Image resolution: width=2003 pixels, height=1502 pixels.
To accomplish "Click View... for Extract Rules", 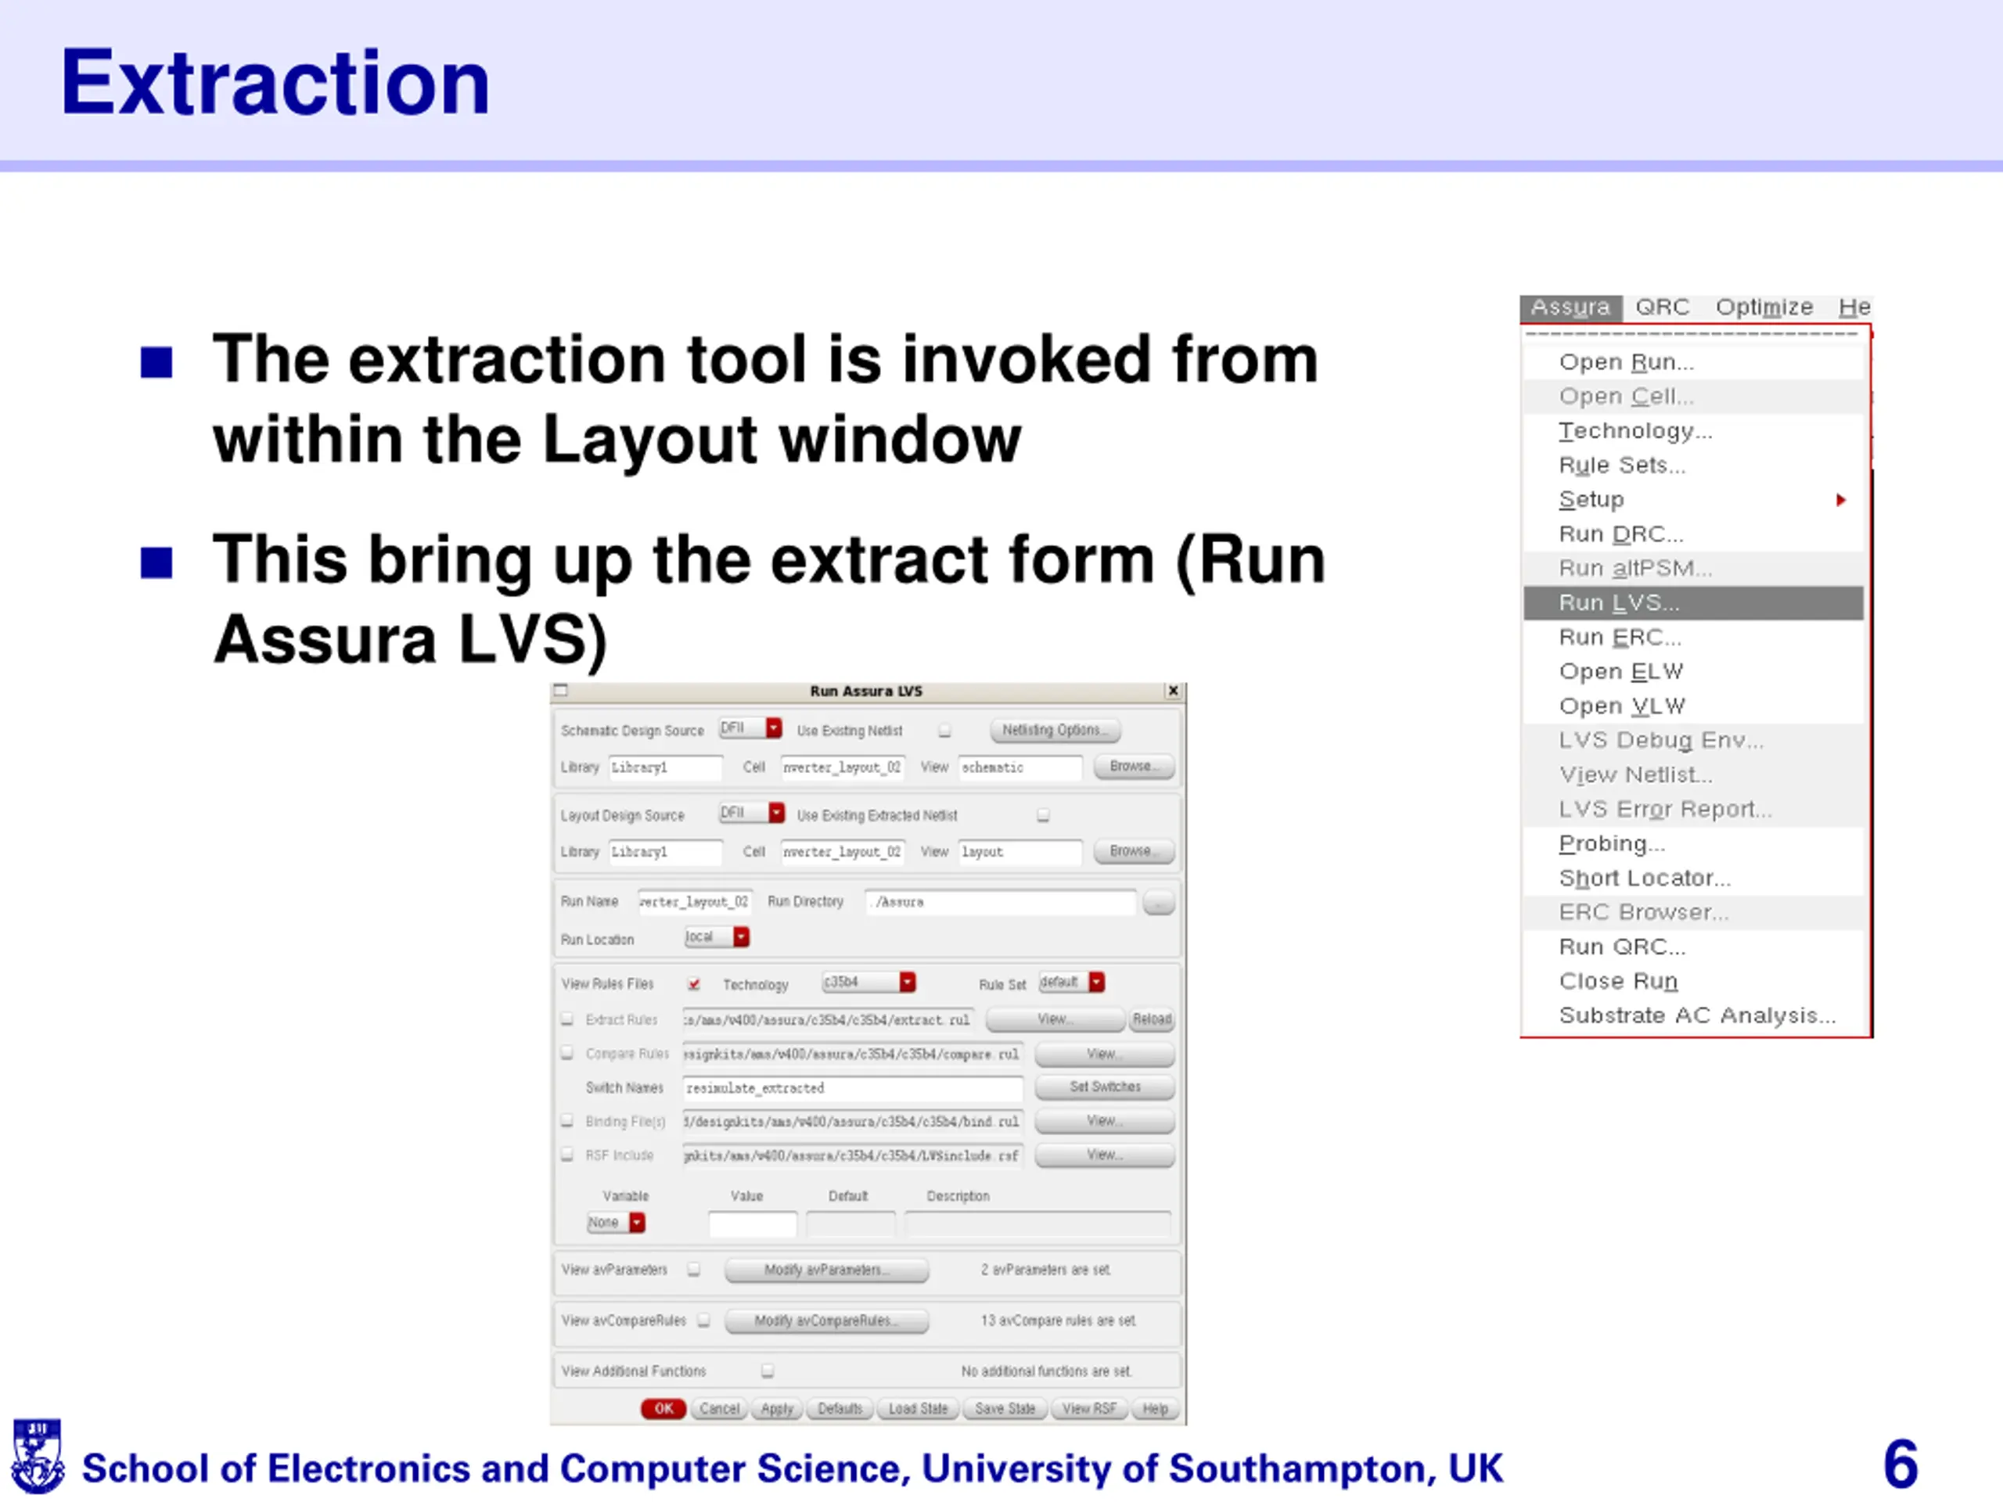I will [x=1055, y=1019].
